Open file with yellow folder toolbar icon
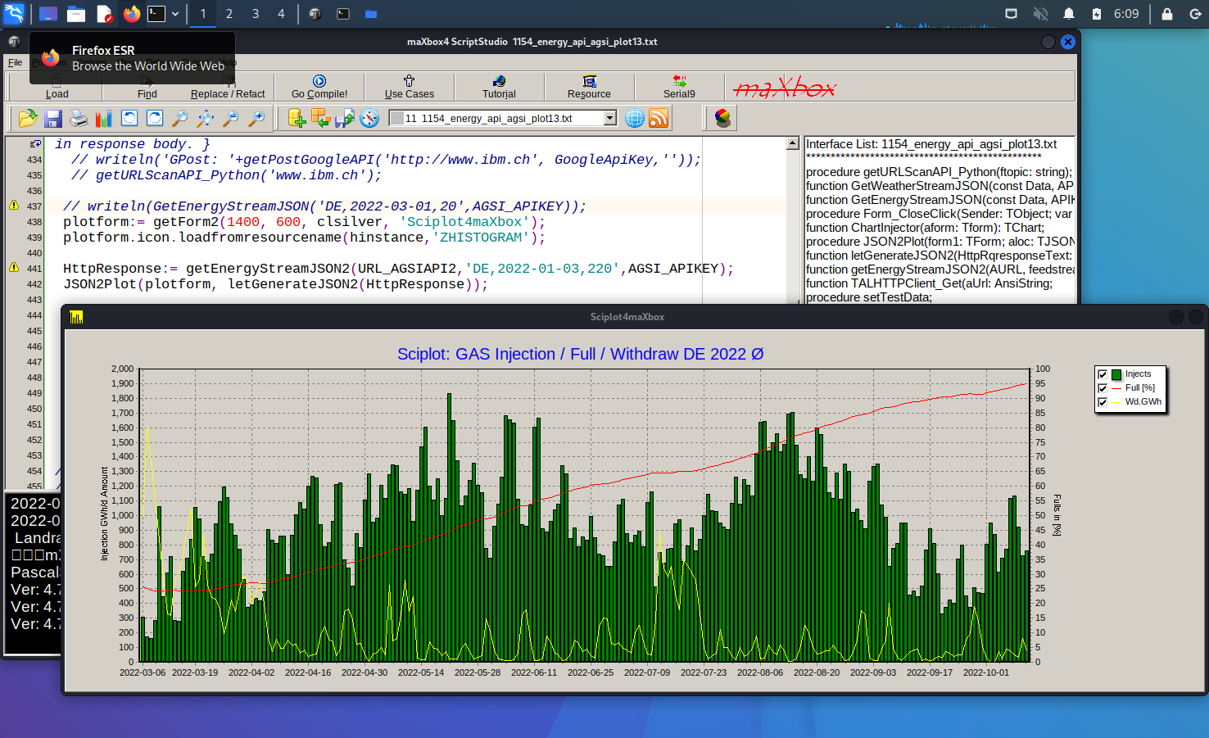Screen dimensions: 1209x738 (x=28, y=119)
